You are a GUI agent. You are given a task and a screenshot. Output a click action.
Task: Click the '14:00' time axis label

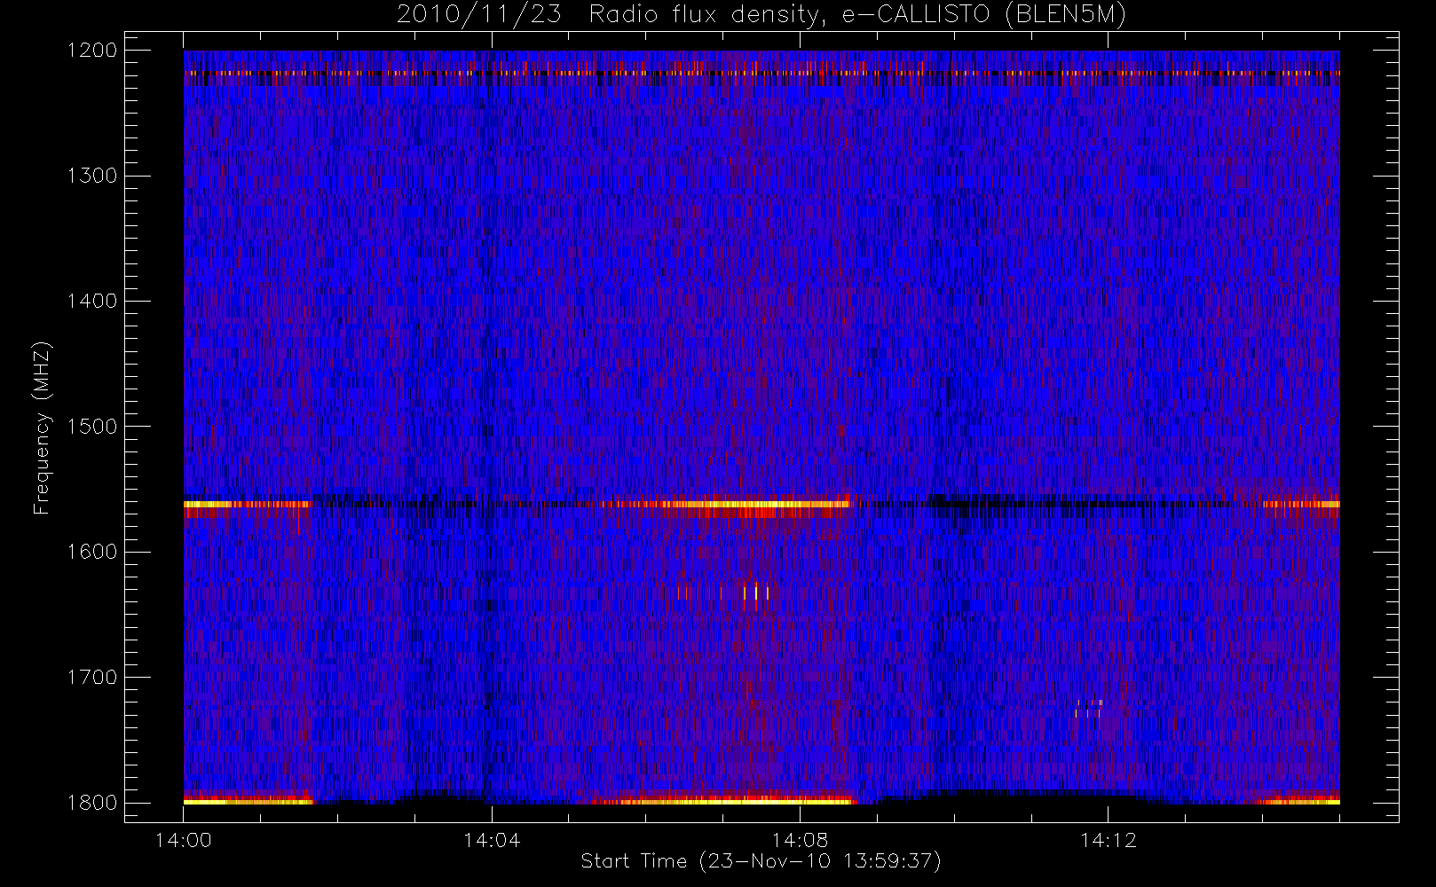[x=184, y=840]
